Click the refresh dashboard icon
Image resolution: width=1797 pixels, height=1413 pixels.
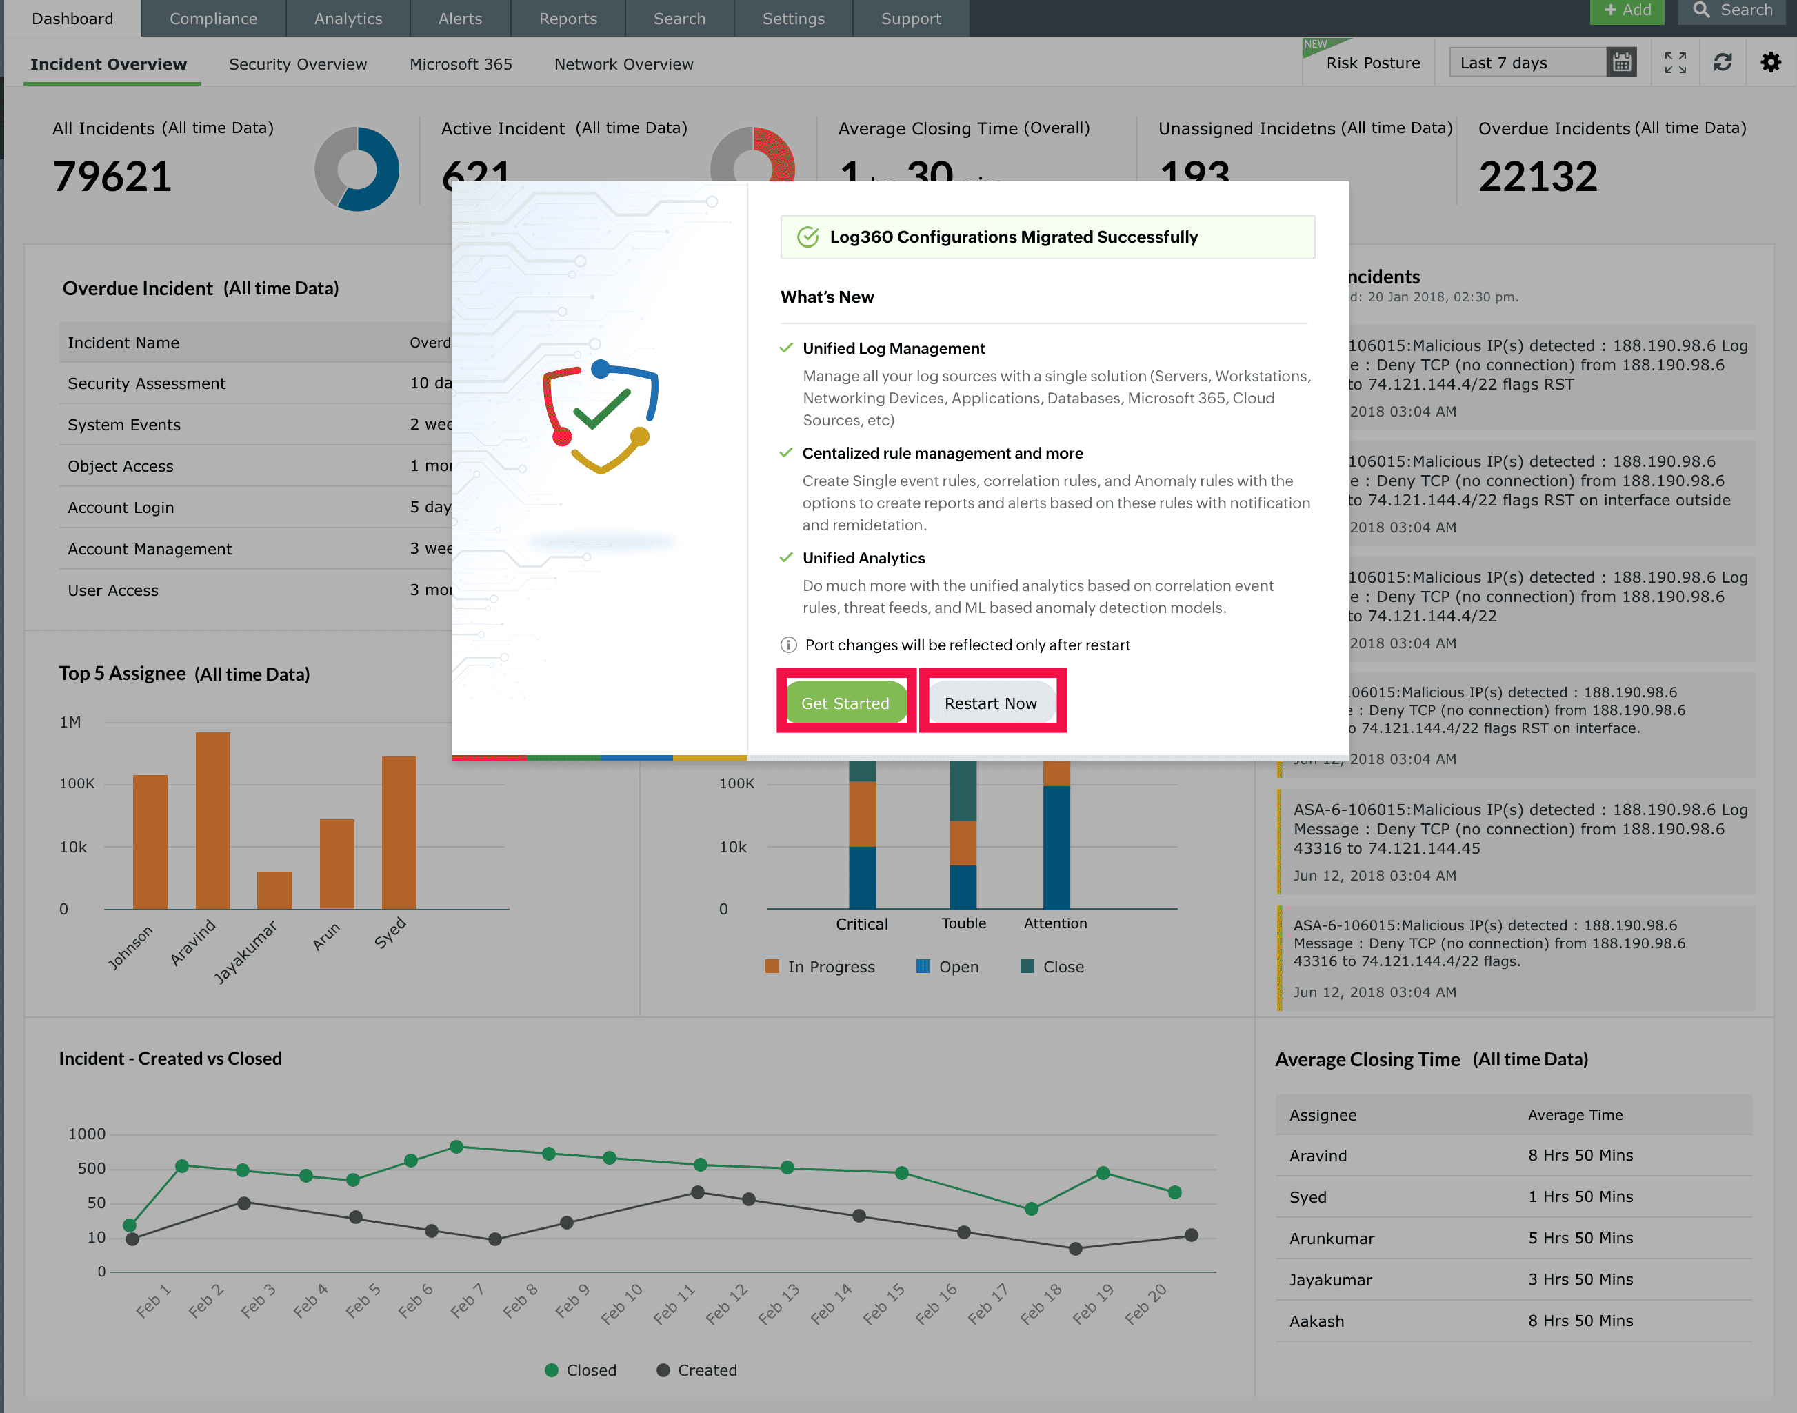tap(1723, 63)
